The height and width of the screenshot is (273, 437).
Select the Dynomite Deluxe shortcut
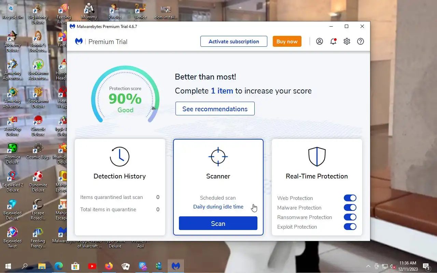point(38,182)
